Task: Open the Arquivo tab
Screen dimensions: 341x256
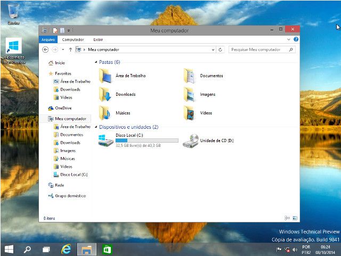Action: click(48, 39)
